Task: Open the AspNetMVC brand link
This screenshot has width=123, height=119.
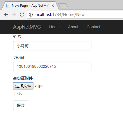Action: [x=27, y=27]
